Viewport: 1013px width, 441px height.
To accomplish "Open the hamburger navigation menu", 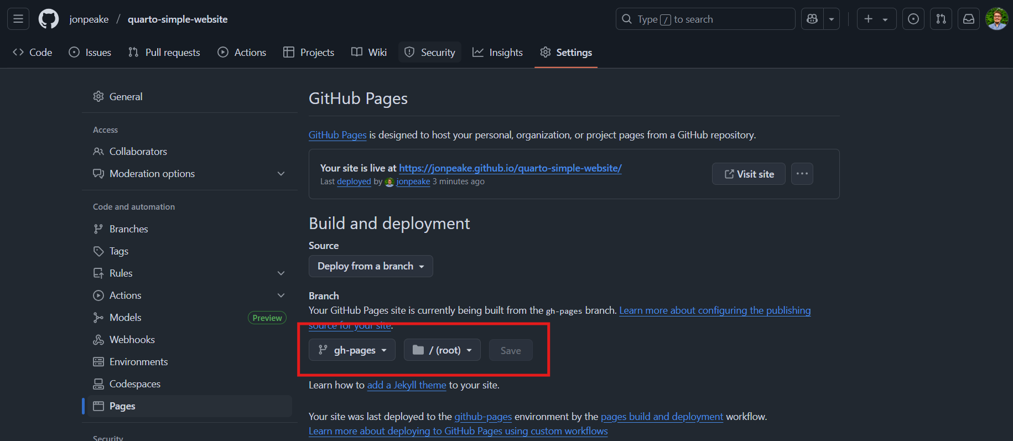I will click(x=18, y=19).
